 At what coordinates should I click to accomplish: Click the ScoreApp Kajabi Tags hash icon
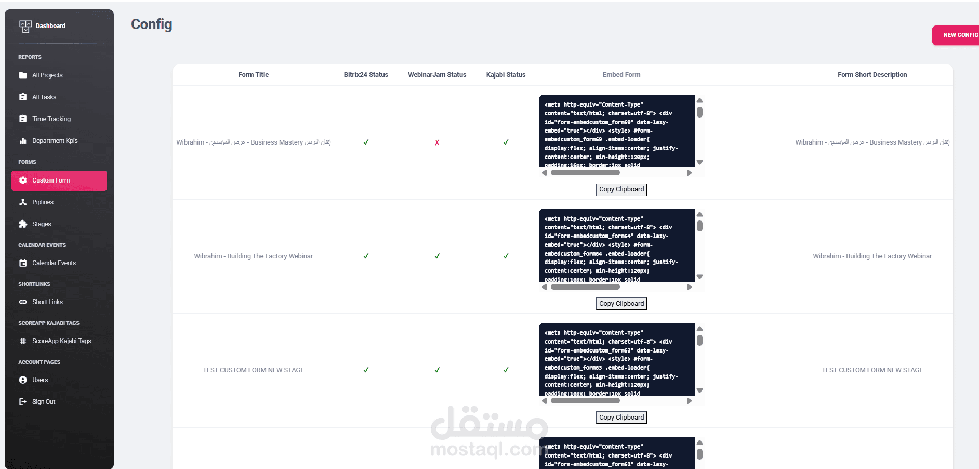23,341
